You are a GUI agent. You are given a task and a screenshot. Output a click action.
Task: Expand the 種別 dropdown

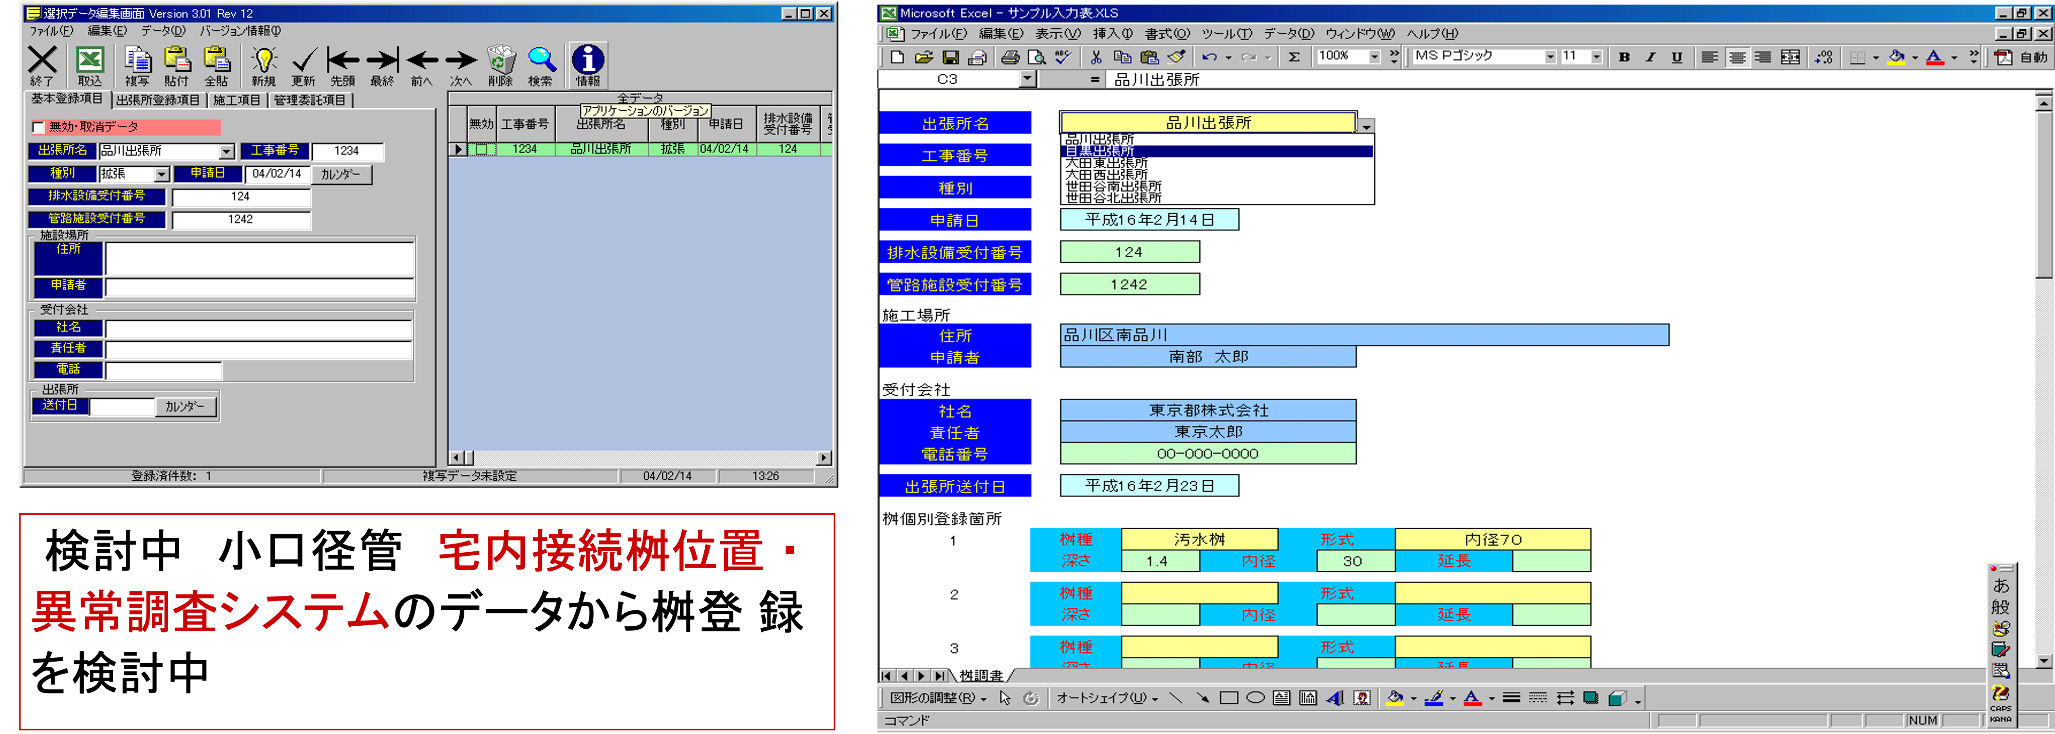[x=162, y=173]
